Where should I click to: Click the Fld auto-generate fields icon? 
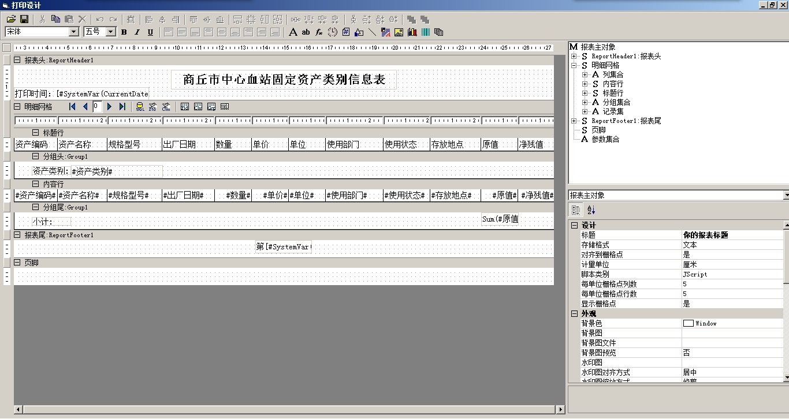tap(153, 107)
